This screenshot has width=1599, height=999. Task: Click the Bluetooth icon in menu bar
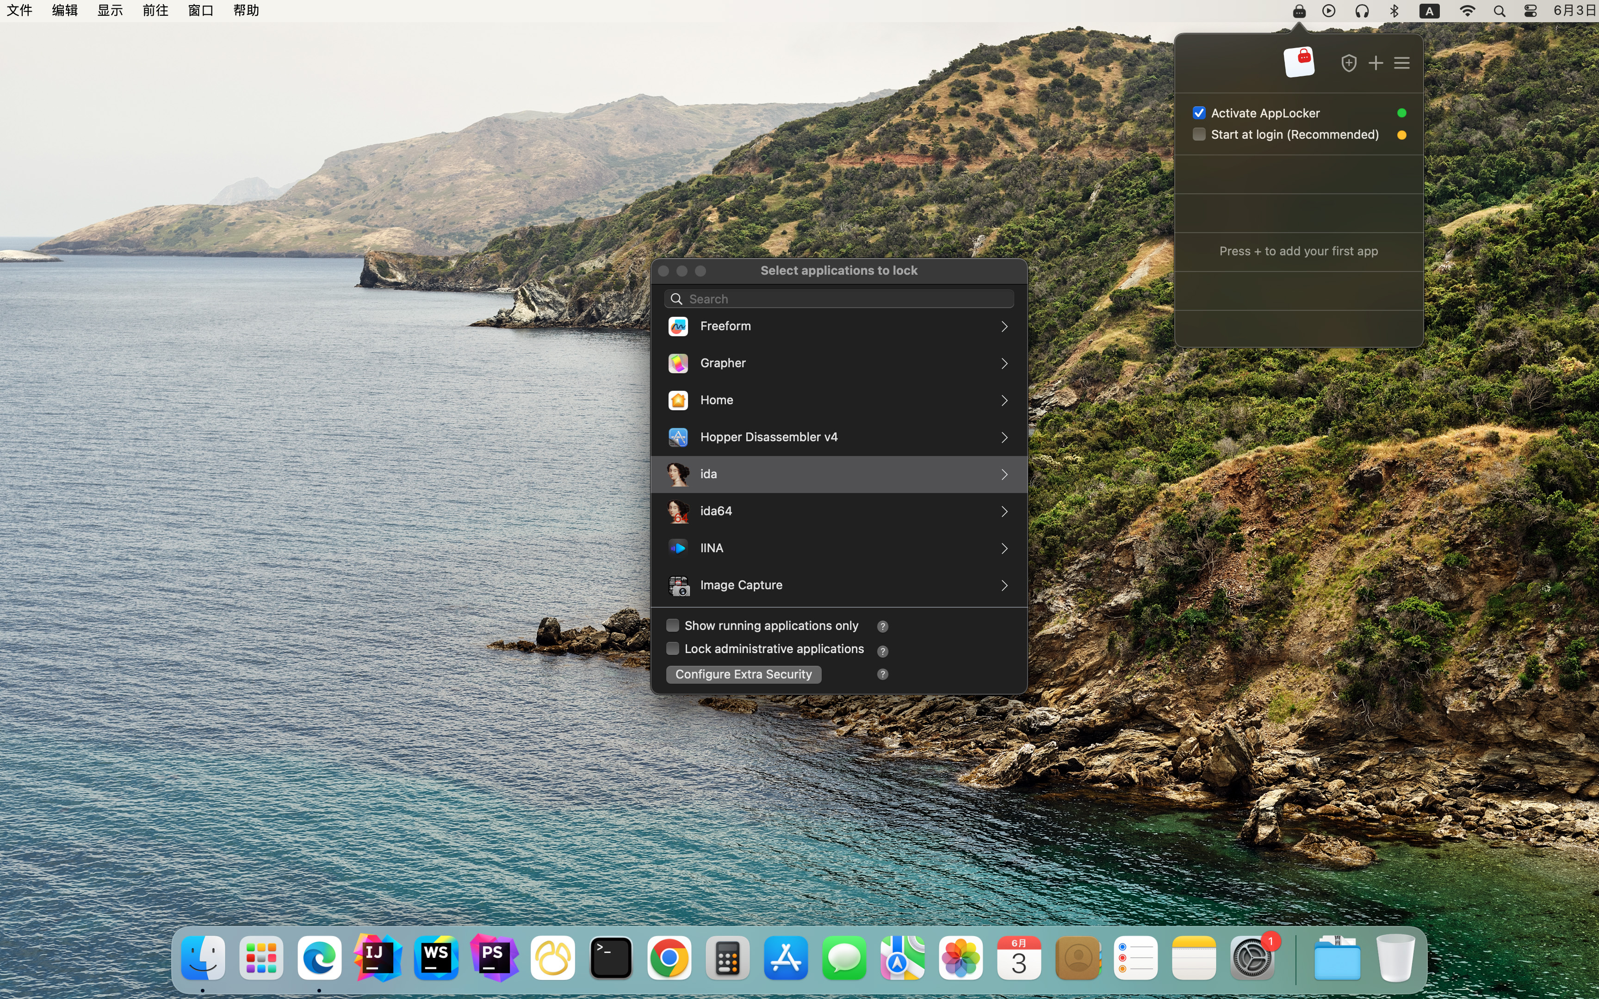pos(1394,11)
